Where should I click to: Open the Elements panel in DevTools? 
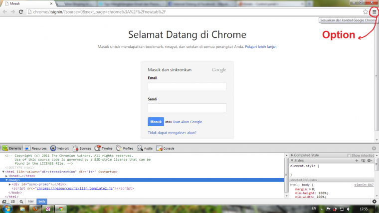click(12, 148)
